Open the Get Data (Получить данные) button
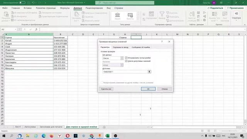The image size is (247, 139). coord(6,16)
